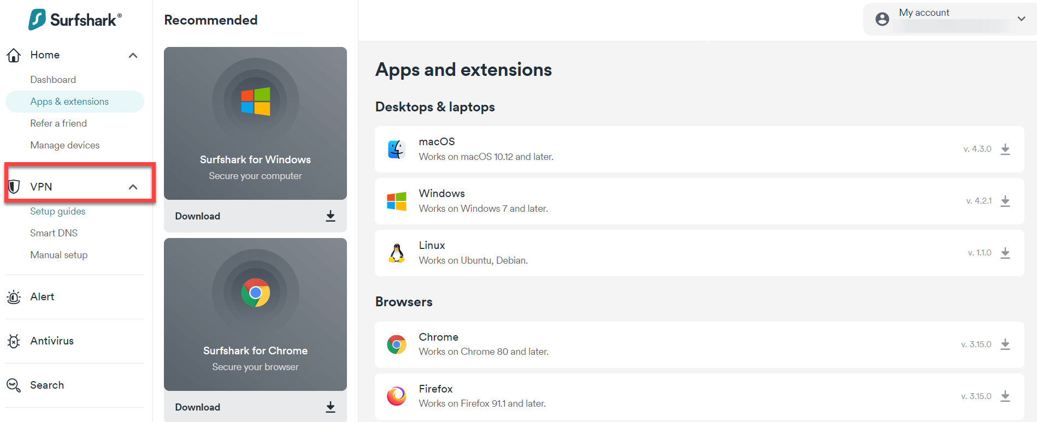Click the VPN shield icon
1037x422 pixels.
point(14,187)
